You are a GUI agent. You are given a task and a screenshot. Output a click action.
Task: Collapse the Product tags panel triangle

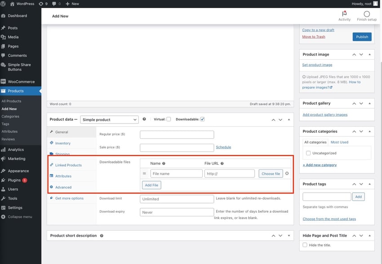click(x=369, y=184)
